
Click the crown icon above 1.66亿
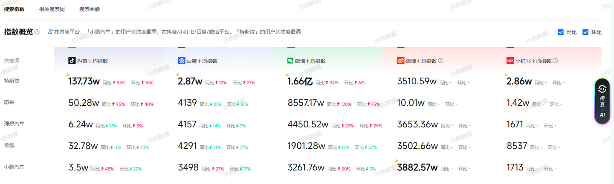[287, 75]
